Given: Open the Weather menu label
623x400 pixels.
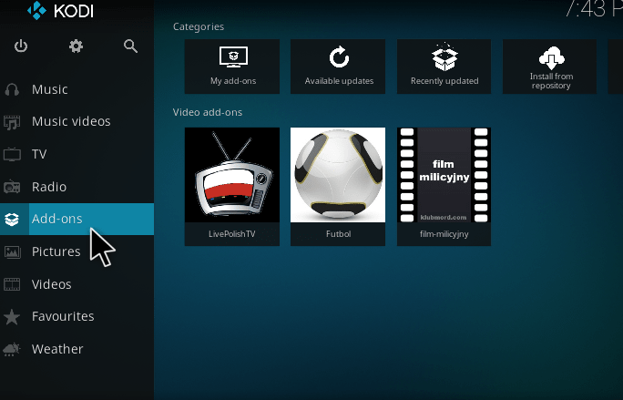Looking at the screenshot, I should pos(57,349).
